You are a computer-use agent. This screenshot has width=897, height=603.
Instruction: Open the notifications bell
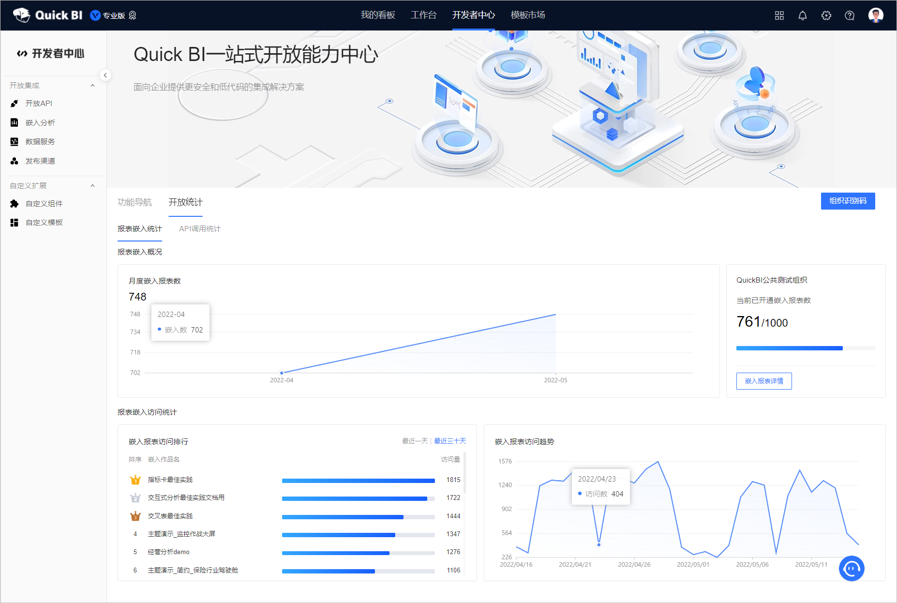802,15
